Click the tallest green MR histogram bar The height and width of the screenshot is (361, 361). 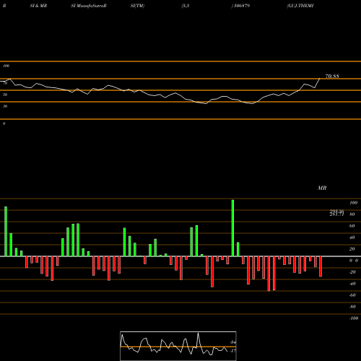232,228
